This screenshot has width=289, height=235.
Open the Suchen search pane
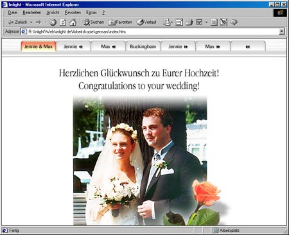[x=94, y=22]
